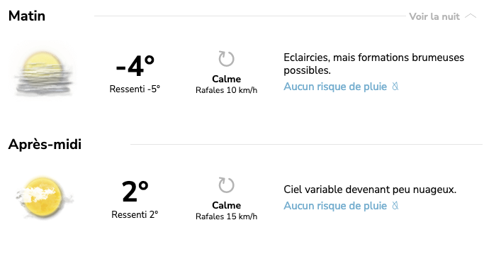The width and height of the screenshot is (484, 264).
Task: Click the morning temperature -4°
Action: pos(135,65)
